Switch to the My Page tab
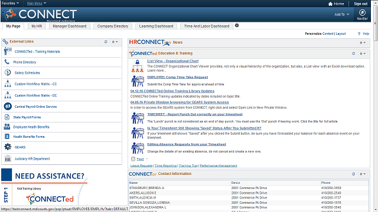378x212 pixels. point(13,26)
